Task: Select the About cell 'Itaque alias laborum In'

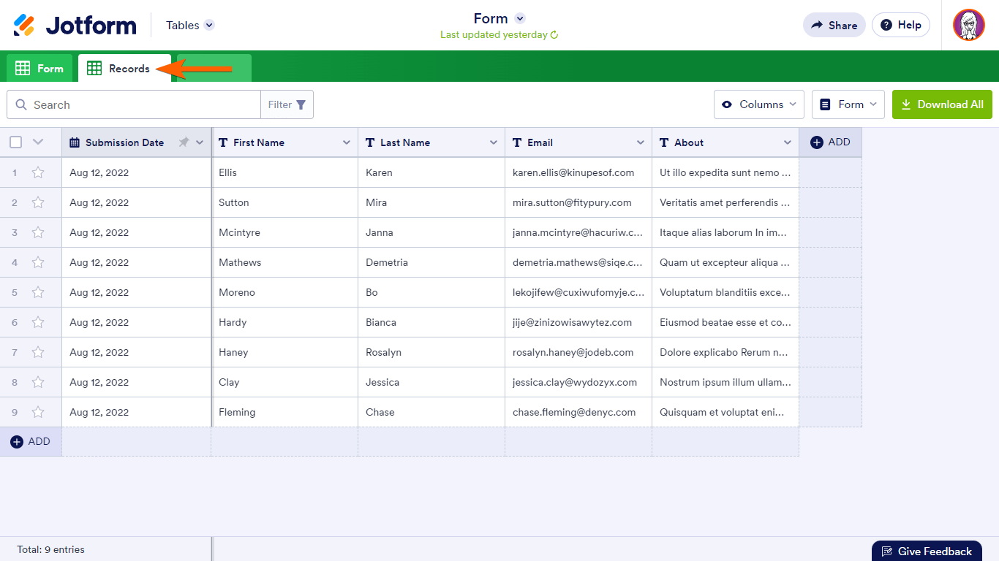Action: [725, 232]
